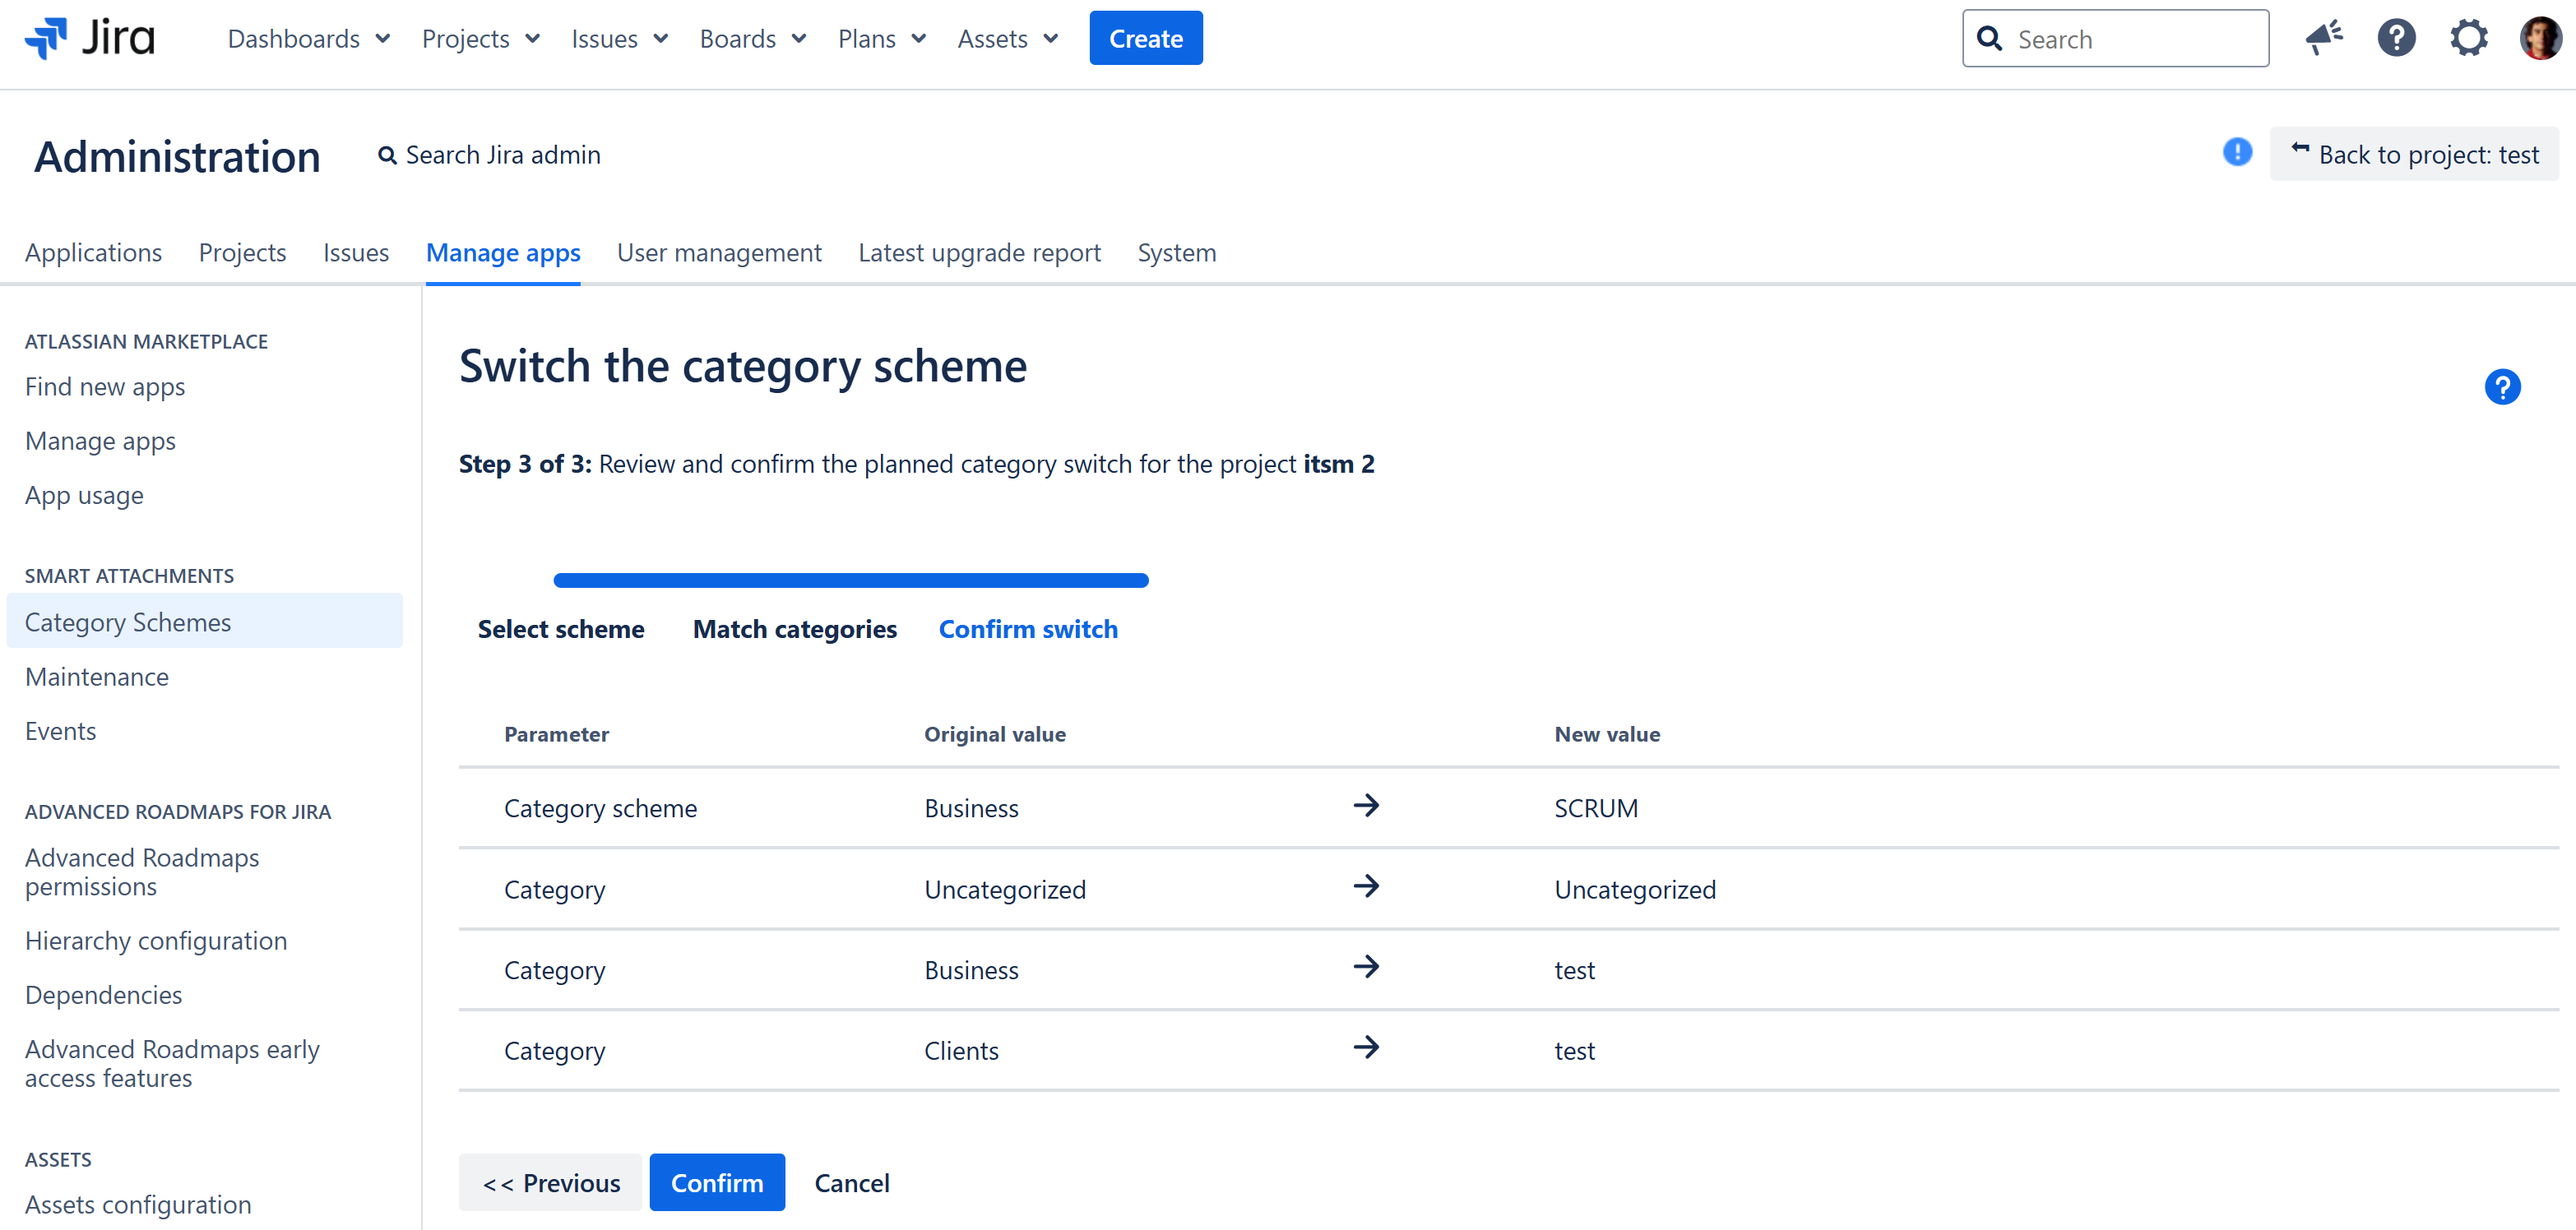
Task: Click the arrow in the Business to test category row
Action: pyautogui.click(x=1366, y=966)
